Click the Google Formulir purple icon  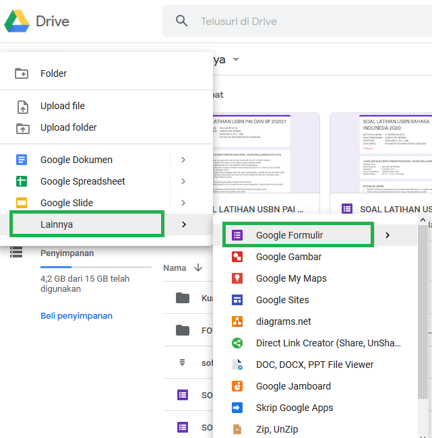pos(237,235)
